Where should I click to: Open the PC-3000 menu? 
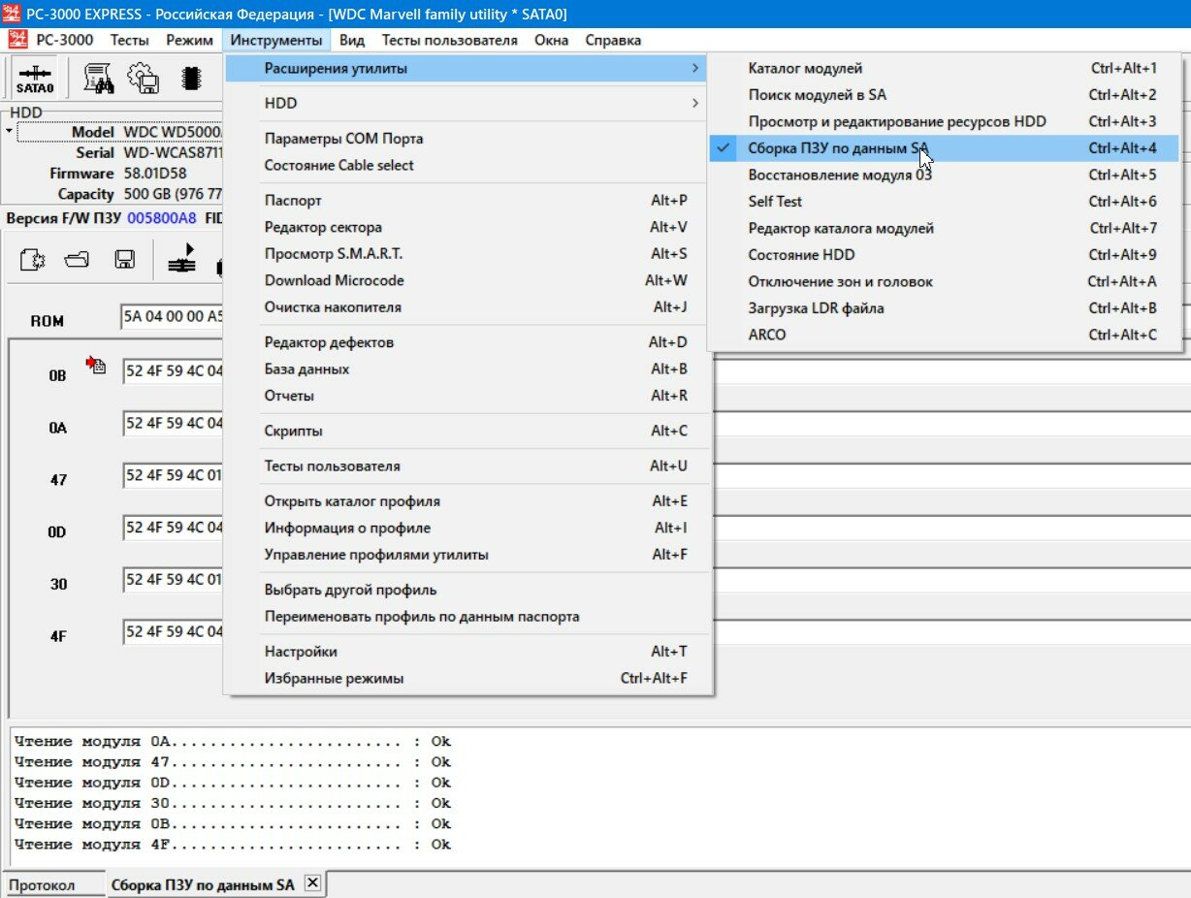click(x=65, y=40)
